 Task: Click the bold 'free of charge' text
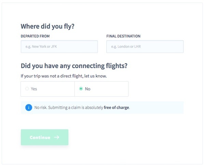pos(117,108)
